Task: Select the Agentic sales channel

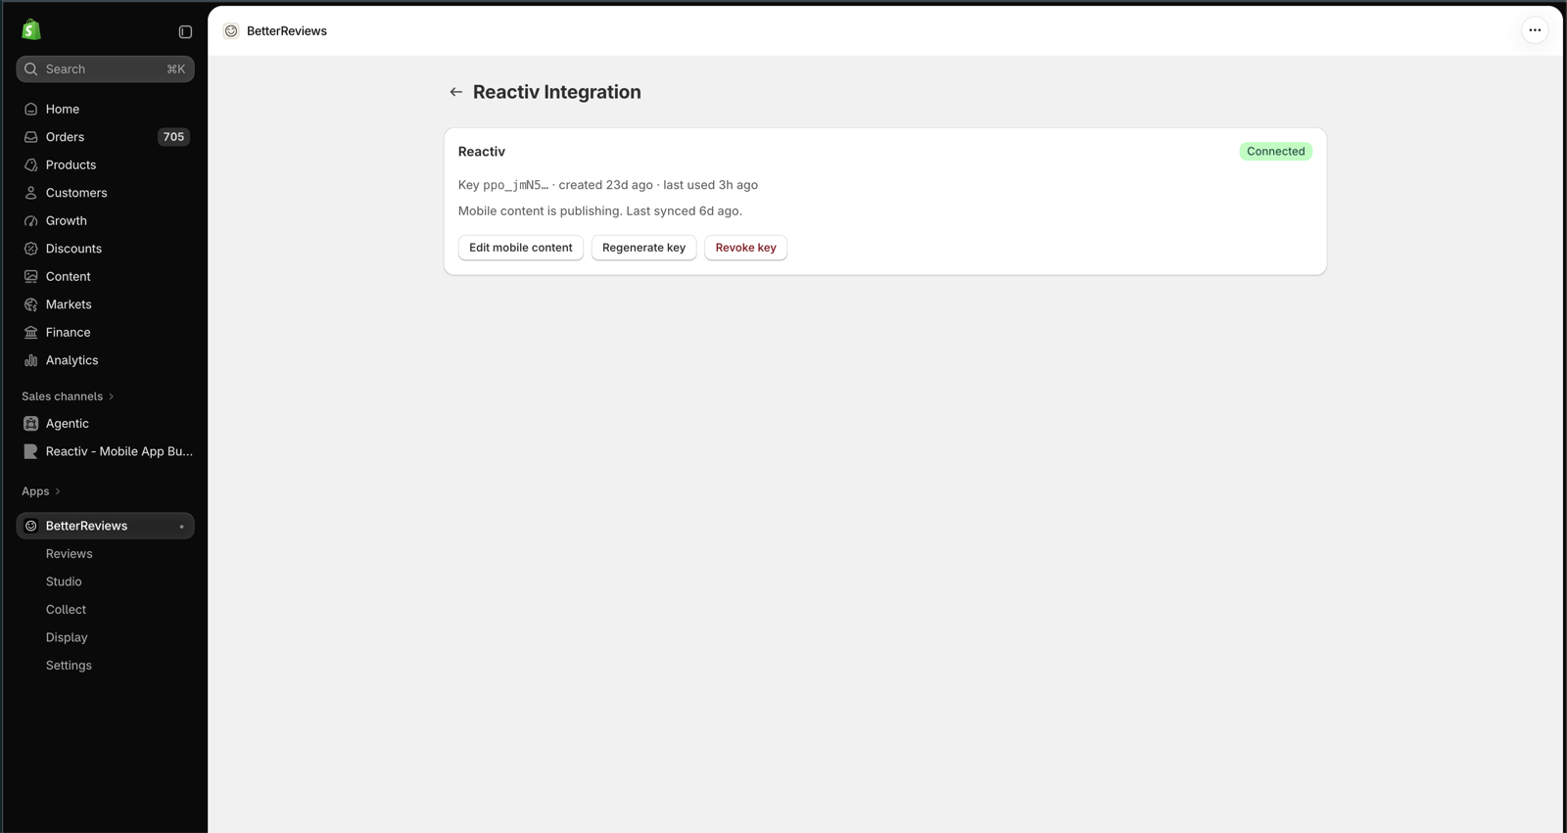Action: click(x=105, y=424)
